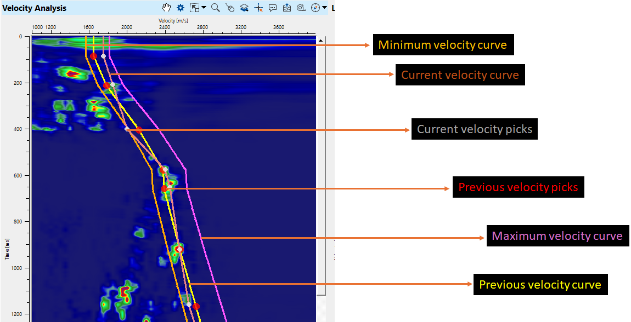Activate the magnifier zoom tool
This screenshot has height=322, width=631.
click(x=215, y=8)
